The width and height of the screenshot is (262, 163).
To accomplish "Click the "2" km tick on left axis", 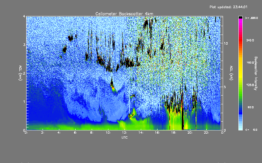I will pos(24,73).
